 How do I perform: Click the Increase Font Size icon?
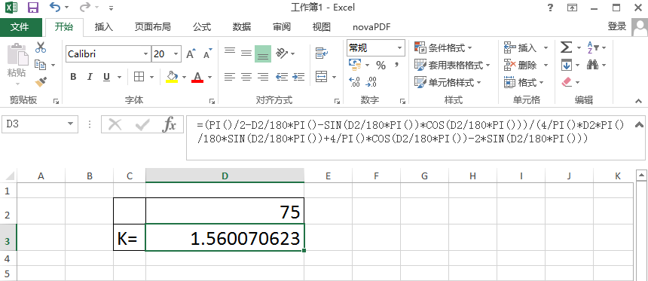tap(191, 54)
